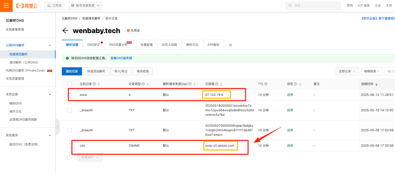Tick the select-all checkbox in header
This screenshot has height=173, width=395.
tap(70, 84)
